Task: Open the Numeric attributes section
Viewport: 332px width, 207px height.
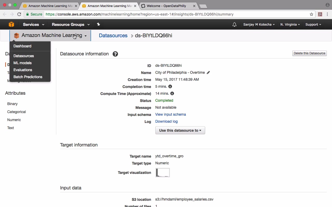Action: pos(14,120)
